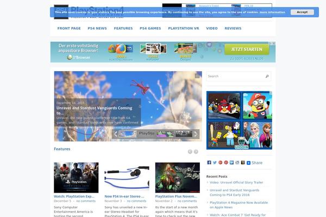
Task: Open PS4 In-ear Stereo headset thumbnail
Action: (x=127, y=177)
